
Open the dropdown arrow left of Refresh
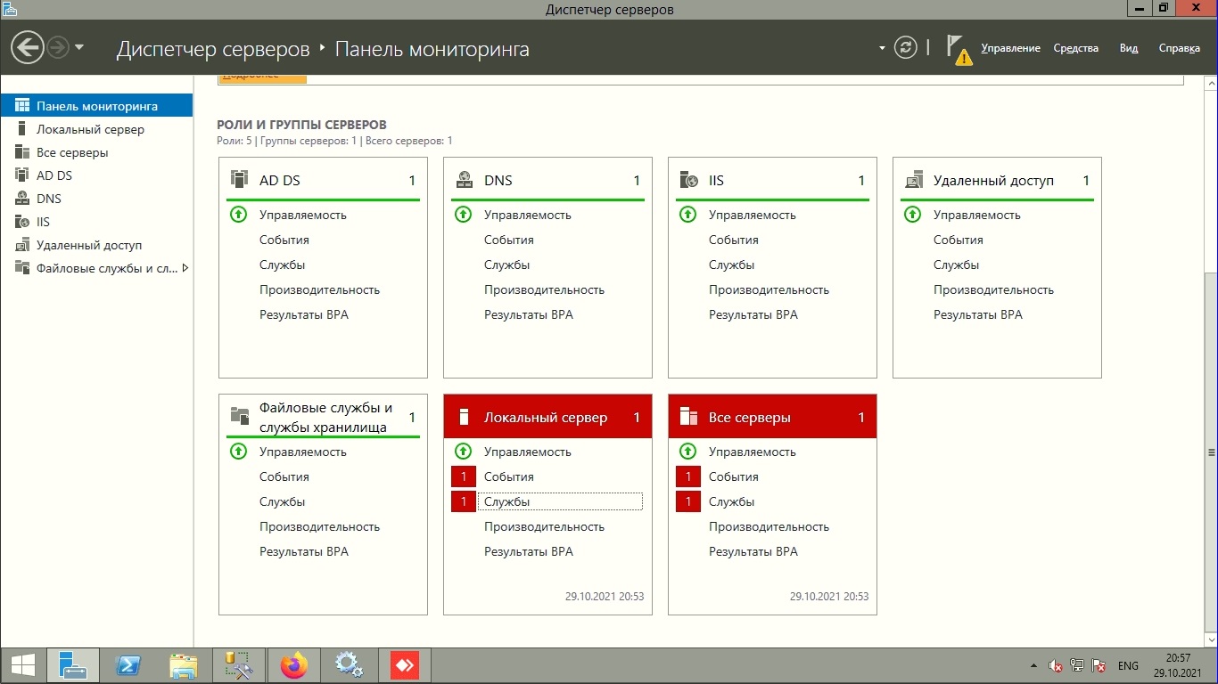click(x=882, y=48)
